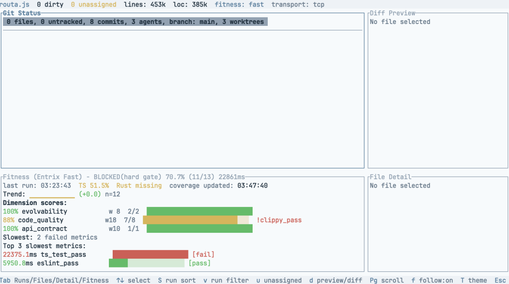Click the evolvability green score bar
Viewport: 509px width, 284px height.
pyautogui.click(x=199, y=211)
